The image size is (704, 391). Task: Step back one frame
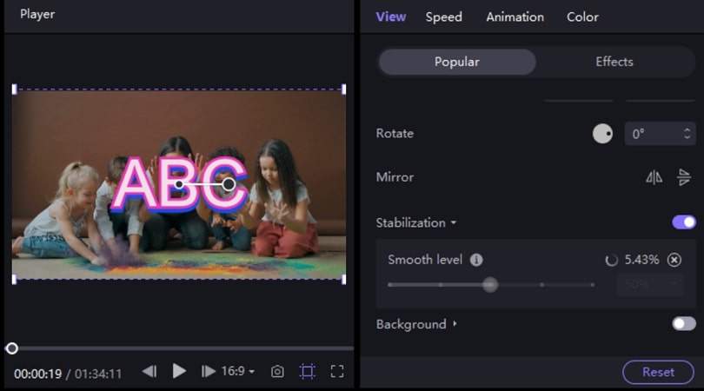(149, 371)
